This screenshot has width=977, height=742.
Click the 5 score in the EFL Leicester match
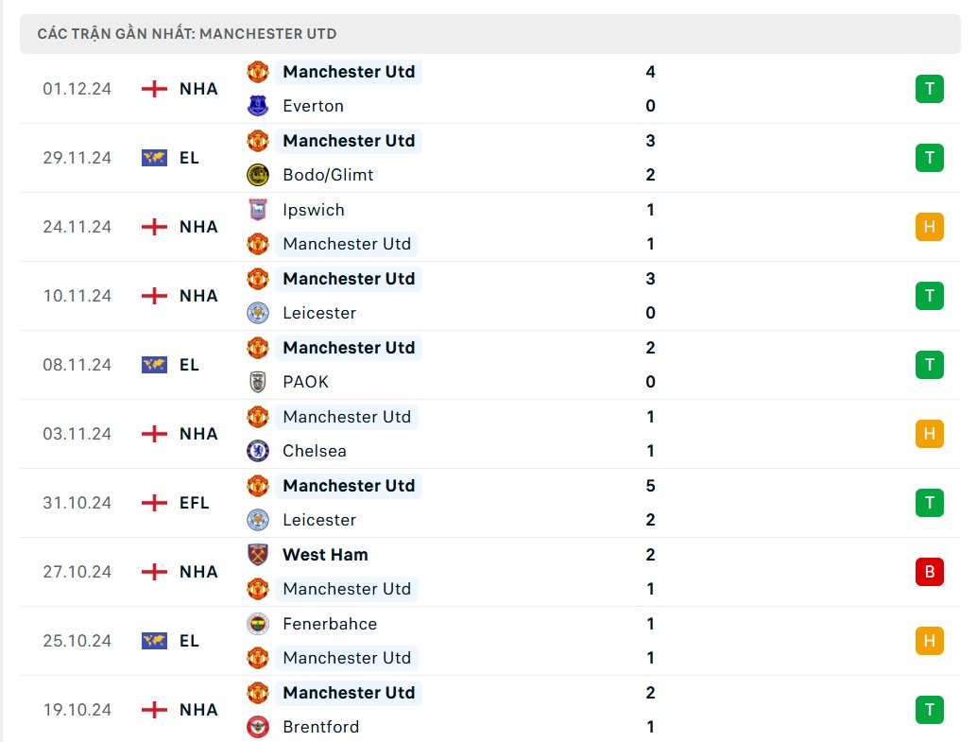[650, 486]
